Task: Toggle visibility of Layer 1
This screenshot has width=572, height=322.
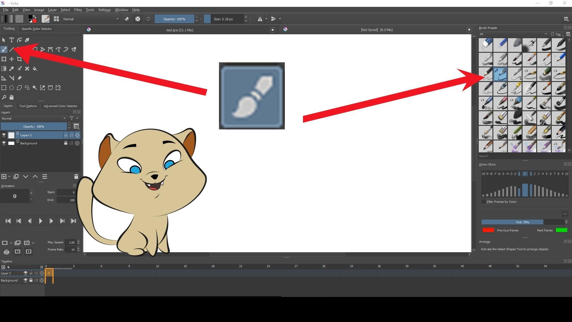Action: (4, 135)
